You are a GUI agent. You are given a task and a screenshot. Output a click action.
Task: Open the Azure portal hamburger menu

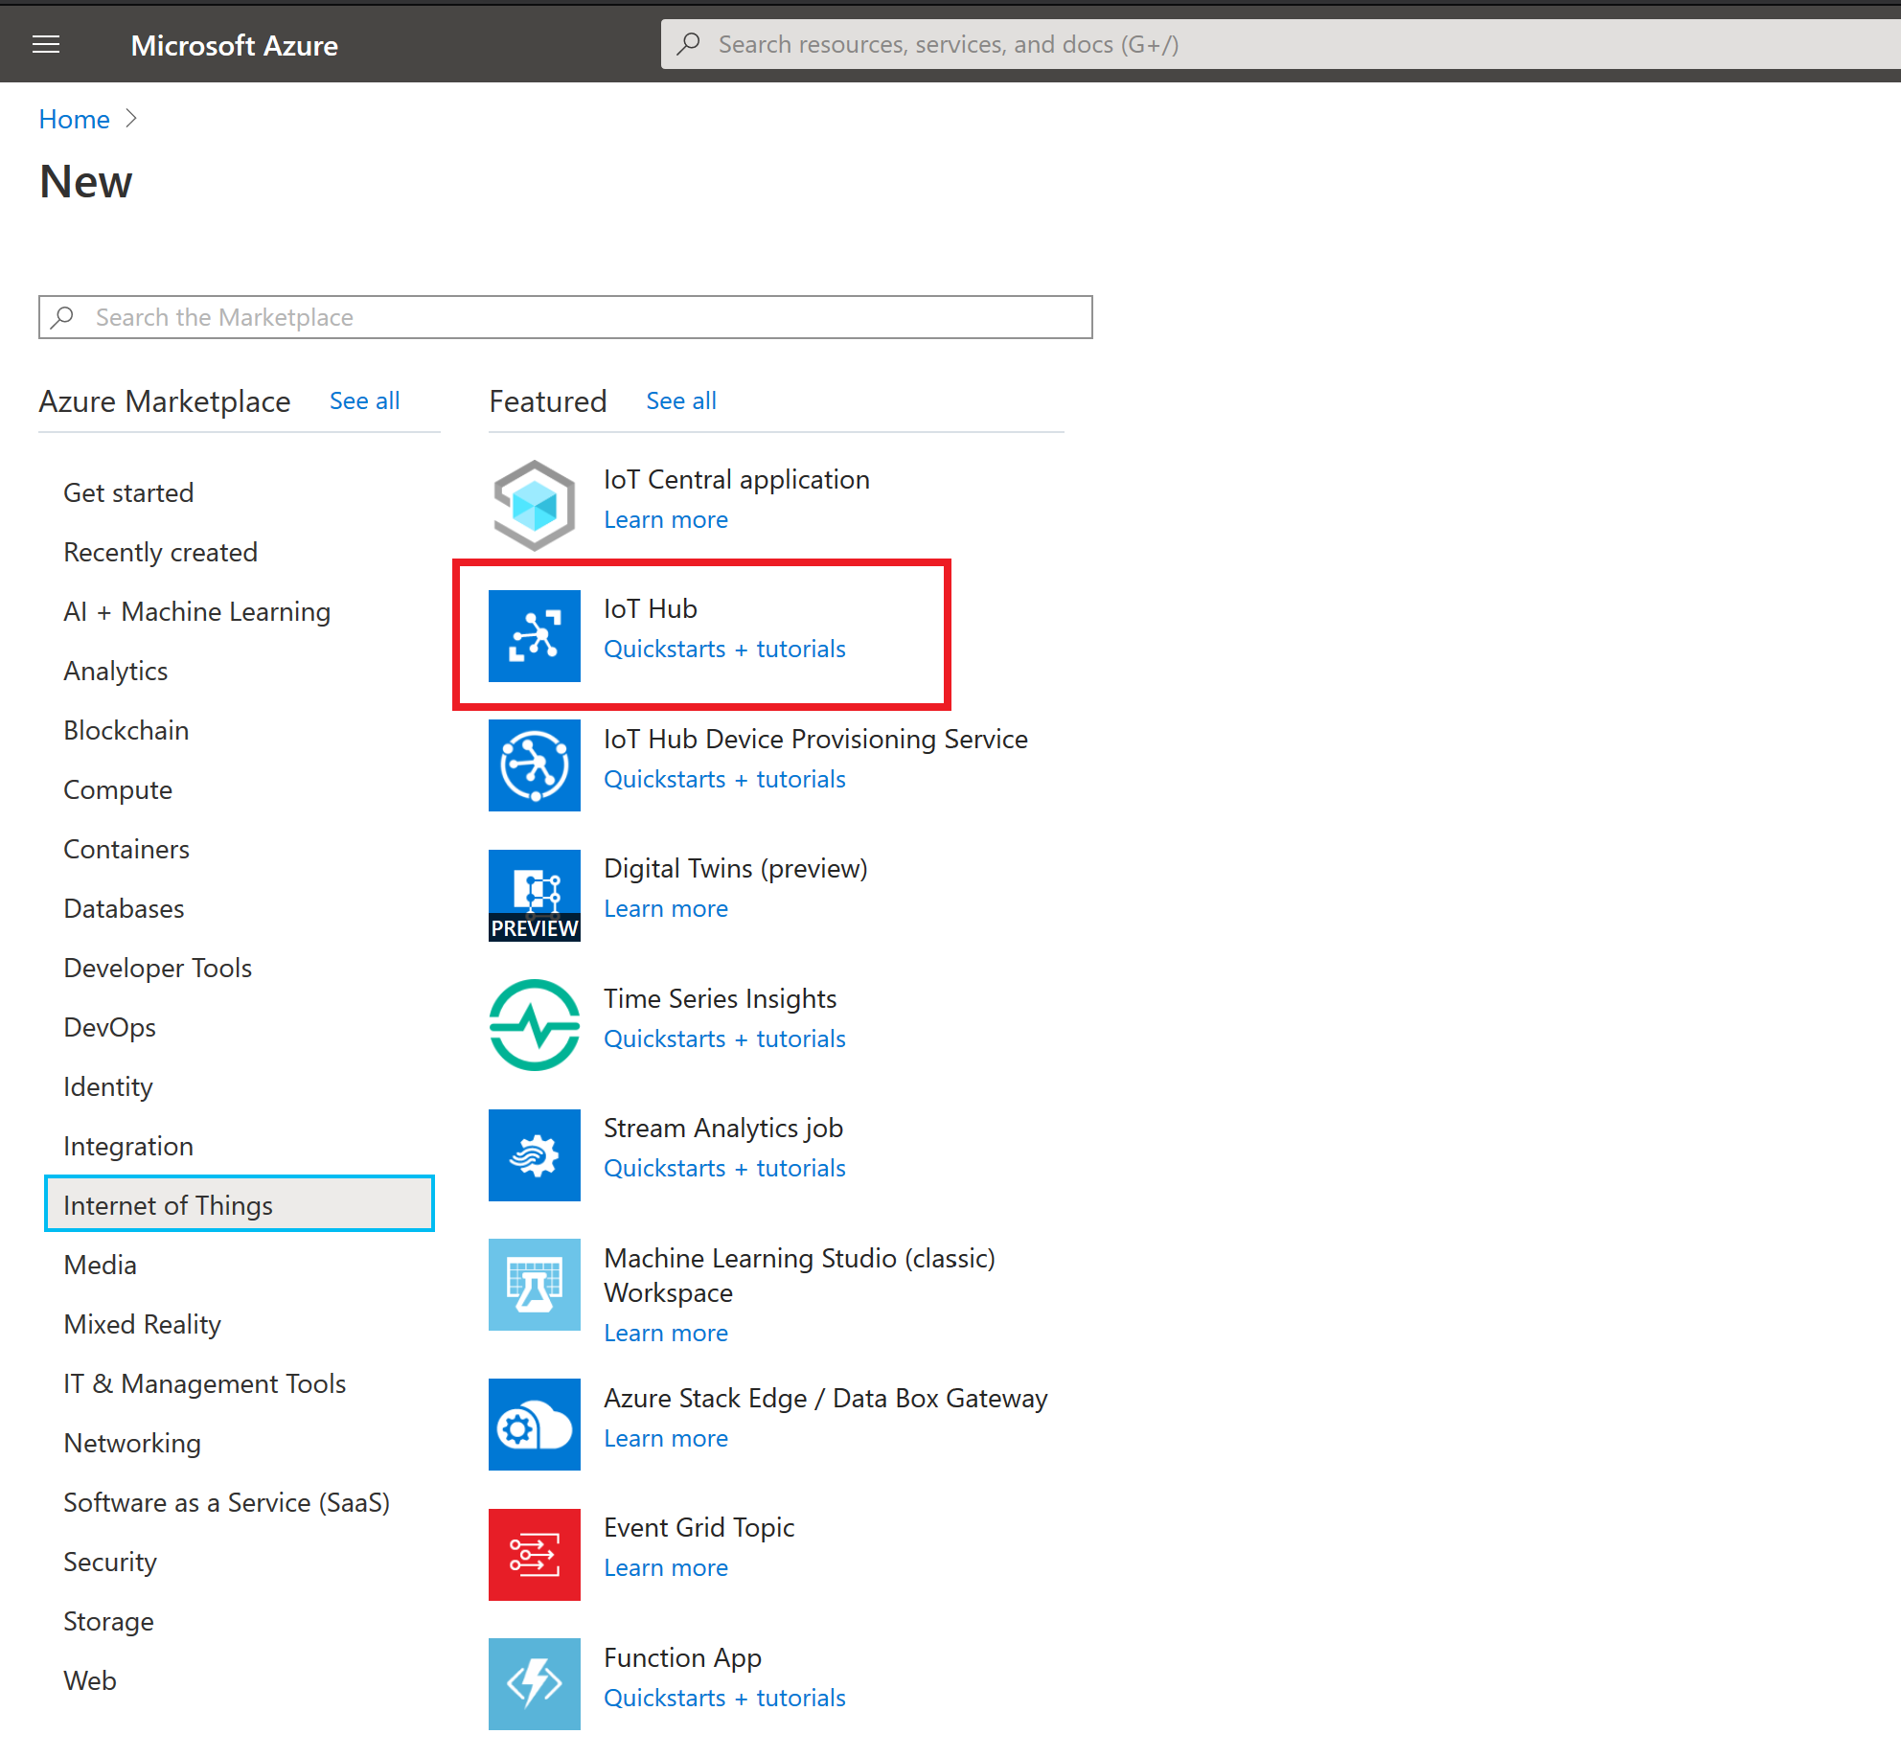point(45,43)
